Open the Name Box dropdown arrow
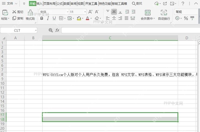The width and height of the screenshot is (200, 132). pos(36,30)
